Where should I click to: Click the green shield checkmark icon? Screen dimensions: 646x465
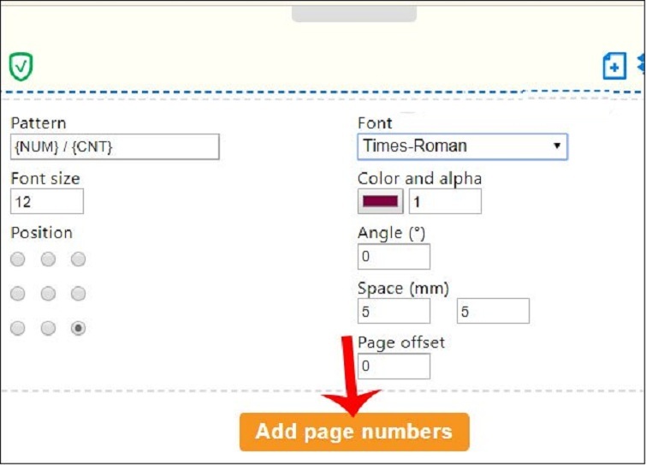point(21,66)
